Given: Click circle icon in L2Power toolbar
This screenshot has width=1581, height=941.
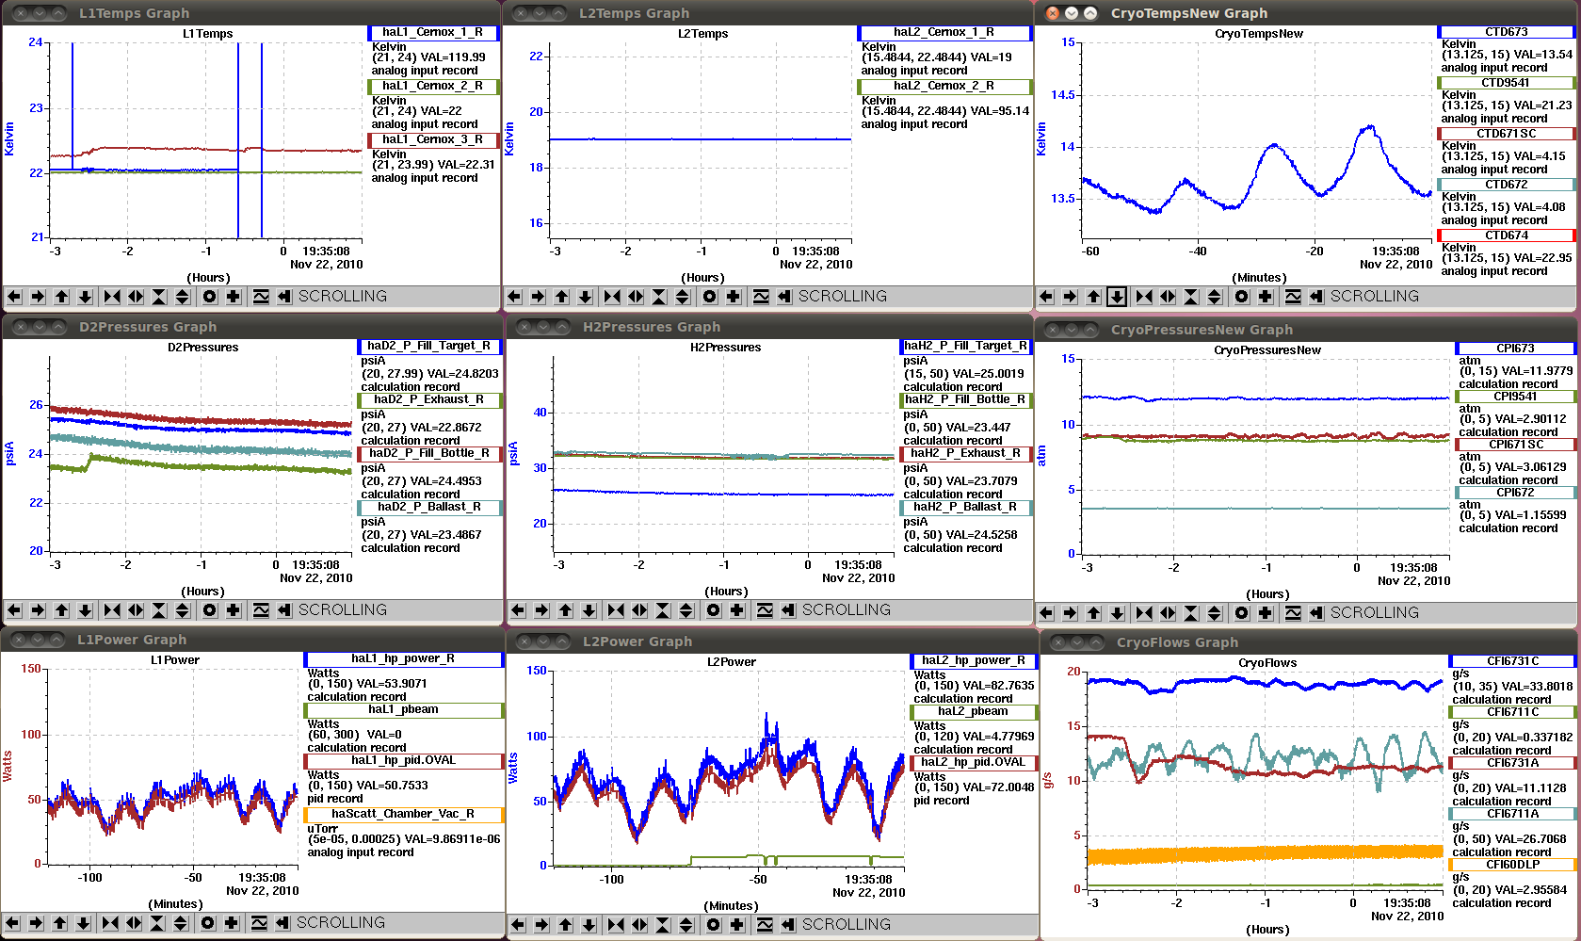Looking at the screenshot, I should point(714,925).
